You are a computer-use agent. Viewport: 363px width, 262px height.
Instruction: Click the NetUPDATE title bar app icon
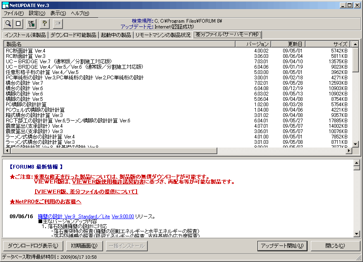click(5, 5)
